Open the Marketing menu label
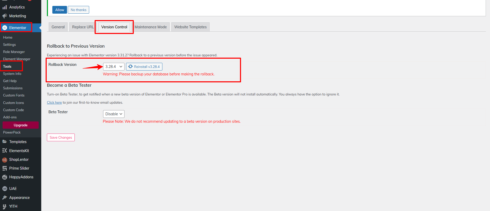The image size is (490, 211). [18, 16]
